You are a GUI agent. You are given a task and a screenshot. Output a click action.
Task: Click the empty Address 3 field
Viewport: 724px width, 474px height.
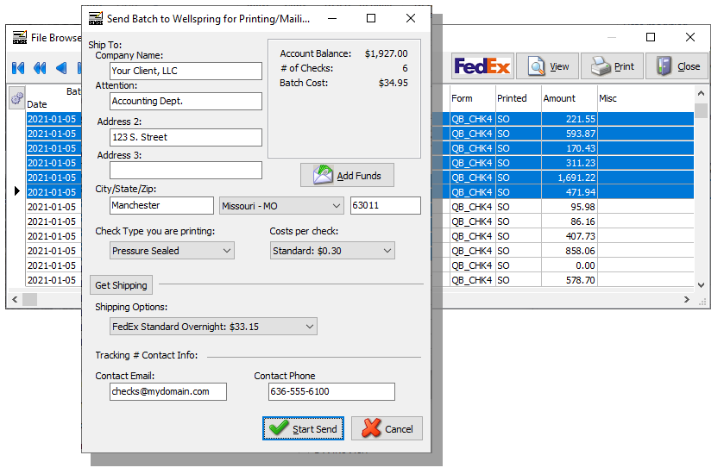click(186, 170)
